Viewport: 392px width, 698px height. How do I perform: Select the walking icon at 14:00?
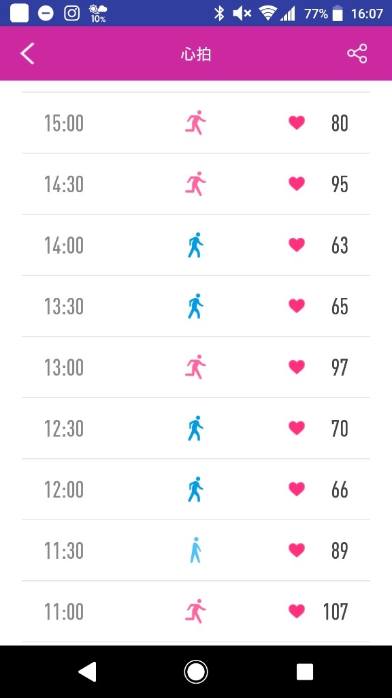tap(195, 245)
